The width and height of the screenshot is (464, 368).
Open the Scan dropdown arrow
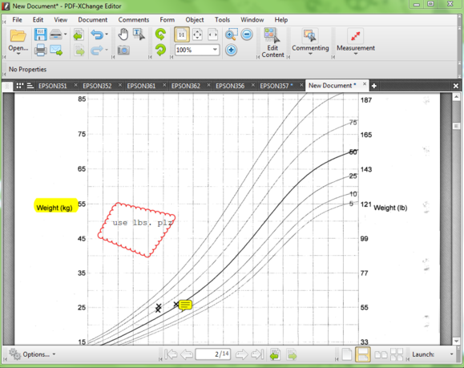point(66,34)
